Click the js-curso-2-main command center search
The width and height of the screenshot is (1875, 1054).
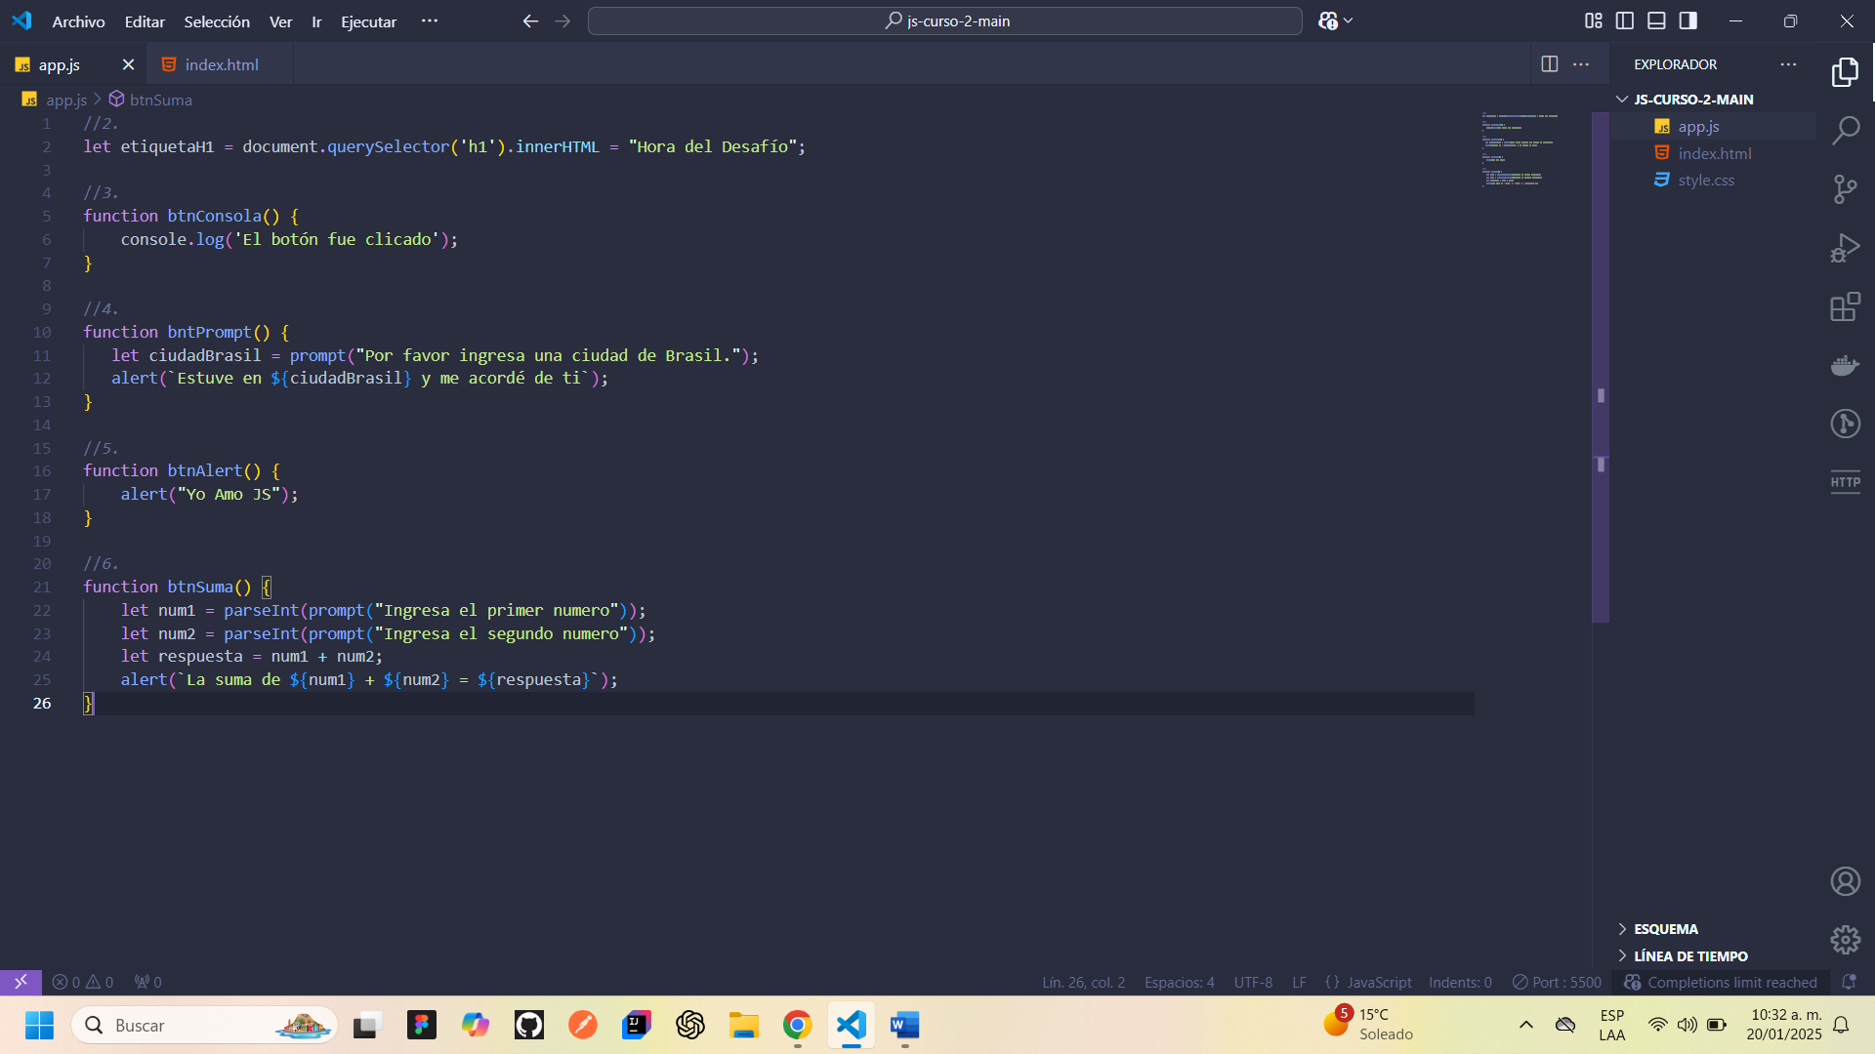pyautogui.click(x=944, y=20)
